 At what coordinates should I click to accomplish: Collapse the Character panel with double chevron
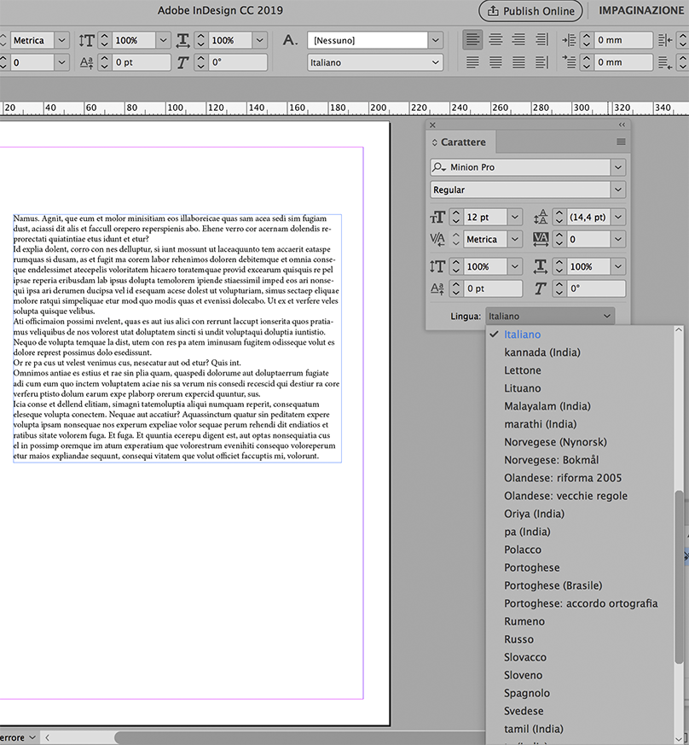pos(621,125)
